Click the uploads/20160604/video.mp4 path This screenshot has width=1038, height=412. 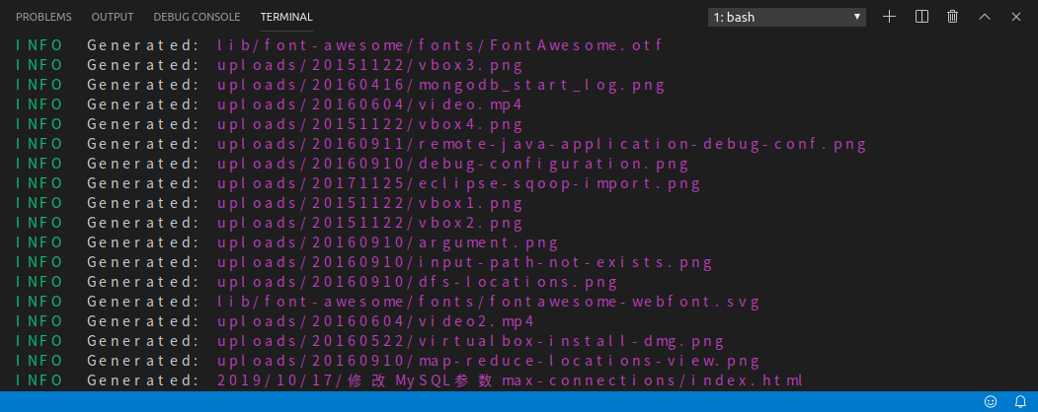coord(369,104)
